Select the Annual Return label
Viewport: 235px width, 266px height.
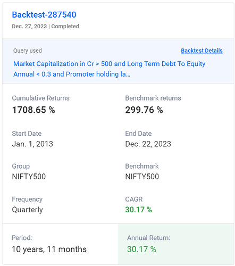pyautogui.click(x=148, y=238)
